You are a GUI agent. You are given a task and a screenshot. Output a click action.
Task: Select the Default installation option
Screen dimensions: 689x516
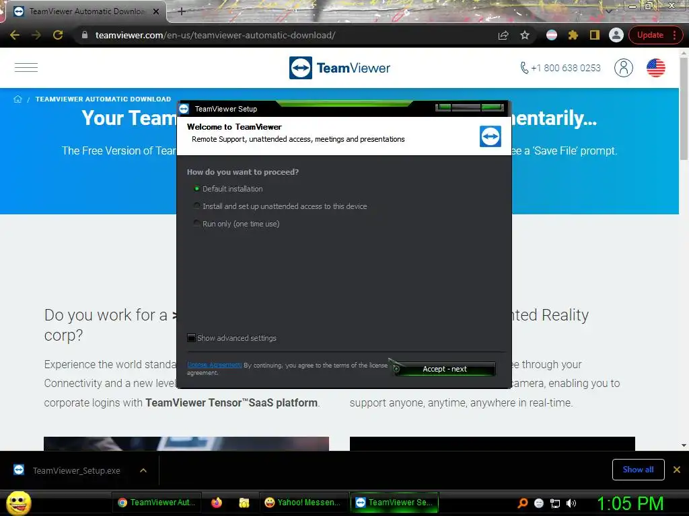[x=228, y=189]
